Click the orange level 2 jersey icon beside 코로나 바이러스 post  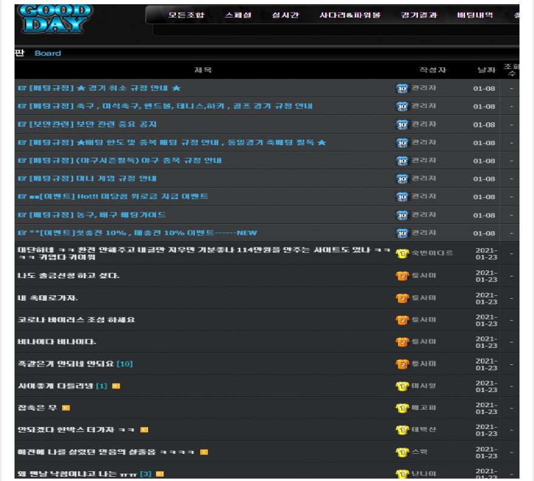[402, 319]
